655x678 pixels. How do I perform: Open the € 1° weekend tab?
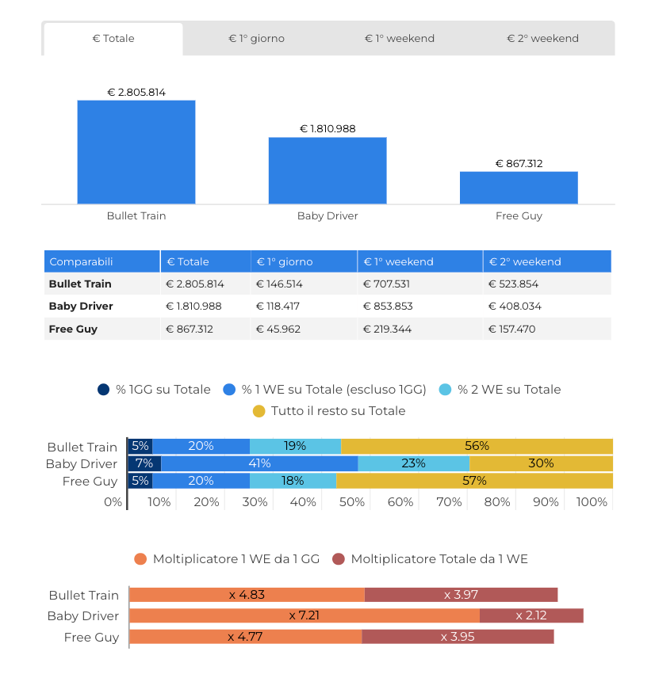(x=399, y=39)
